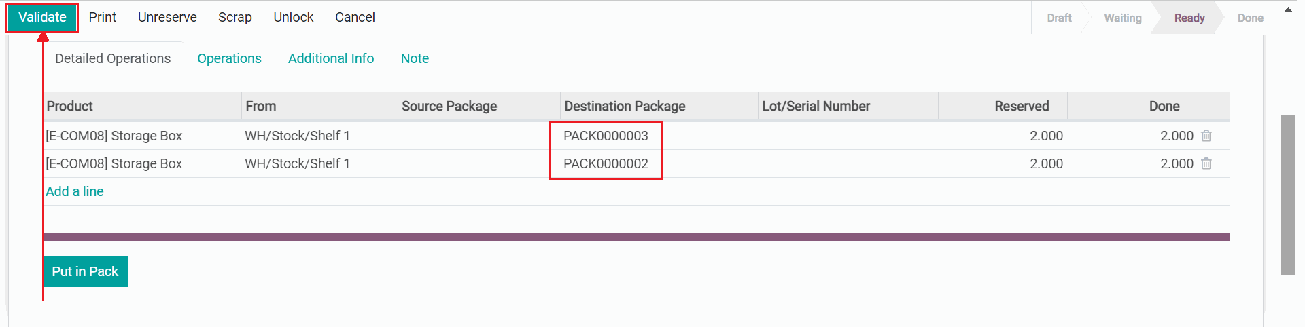Cancel the transfer

[x=355, y=18]
